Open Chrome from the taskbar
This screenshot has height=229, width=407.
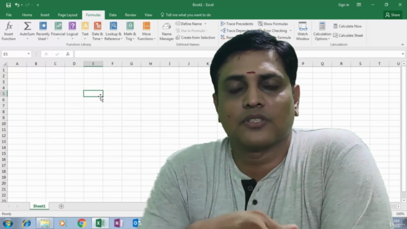(82, 223)
